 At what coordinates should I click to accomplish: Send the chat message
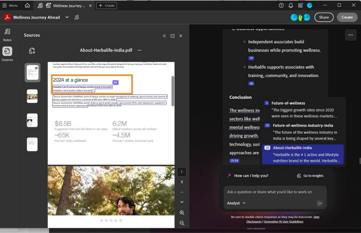[x=320, y=203]
